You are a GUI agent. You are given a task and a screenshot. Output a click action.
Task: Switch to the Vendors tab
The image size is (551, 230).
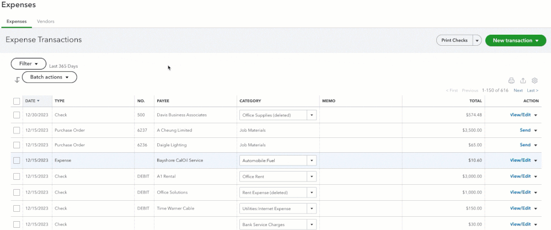pyautogui.click(x=45, y=22)
